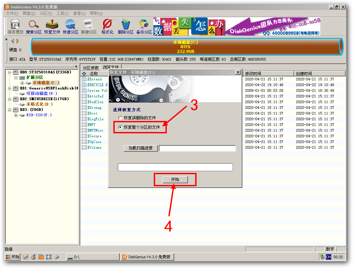The image size is (353, 268).
Task: Expand the 本地磁盘 (C:) tree node
Action: [x=22, y=83]
